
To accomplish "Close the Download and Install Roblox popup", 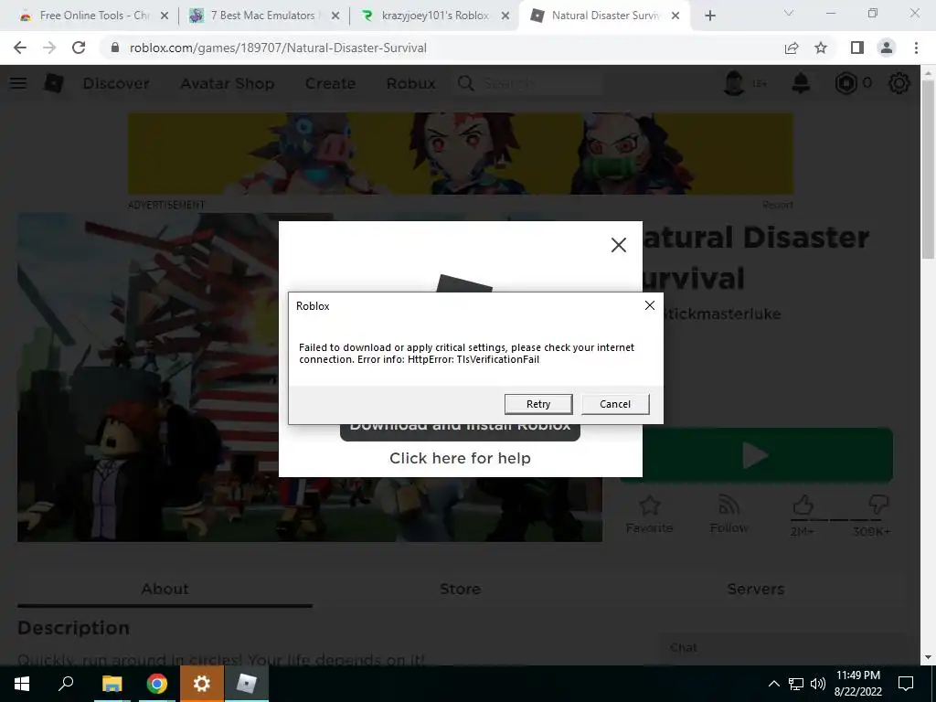I will coord(619,245).
